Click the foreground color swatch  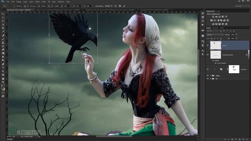tap(2, 88)
